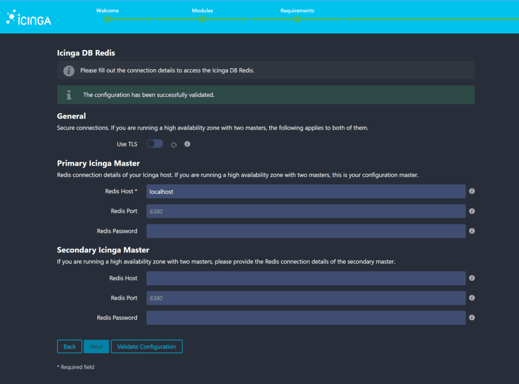Go to the Requirements wizard step

[297, 19]
